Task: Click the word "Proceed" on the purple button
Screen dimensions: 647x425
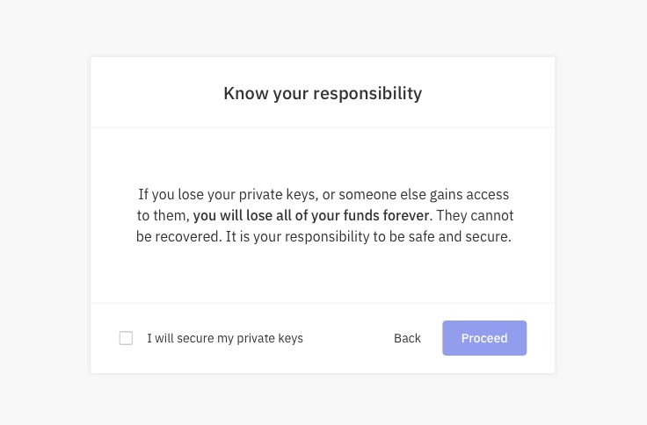Action: (484, 338)
